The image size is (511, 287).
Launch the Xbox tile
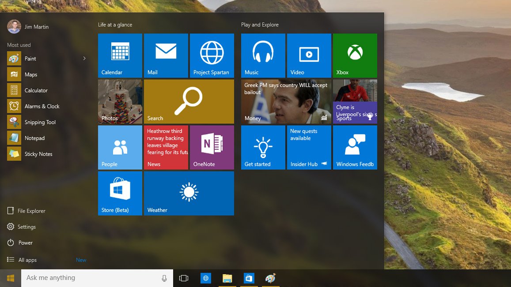355,56
